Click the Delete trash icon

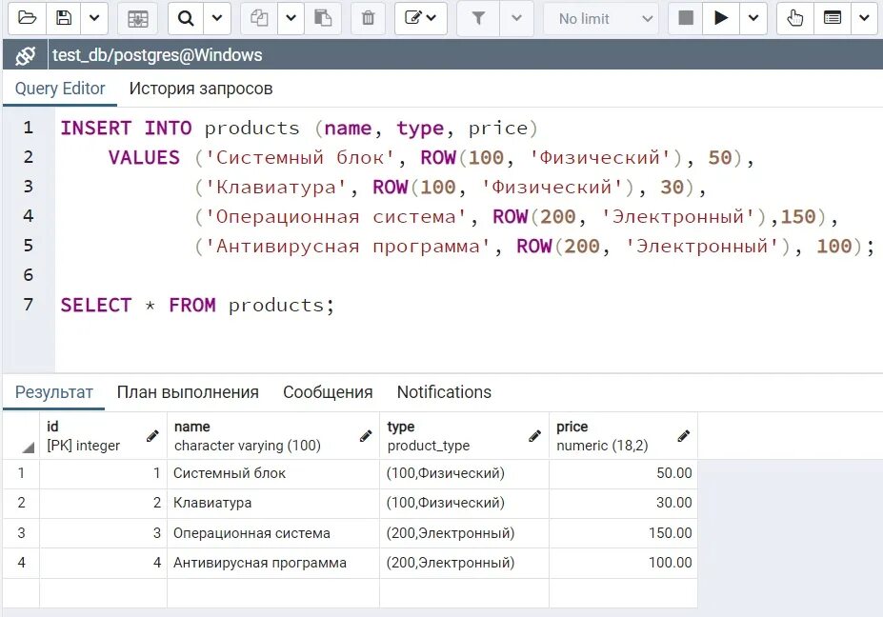368,18
